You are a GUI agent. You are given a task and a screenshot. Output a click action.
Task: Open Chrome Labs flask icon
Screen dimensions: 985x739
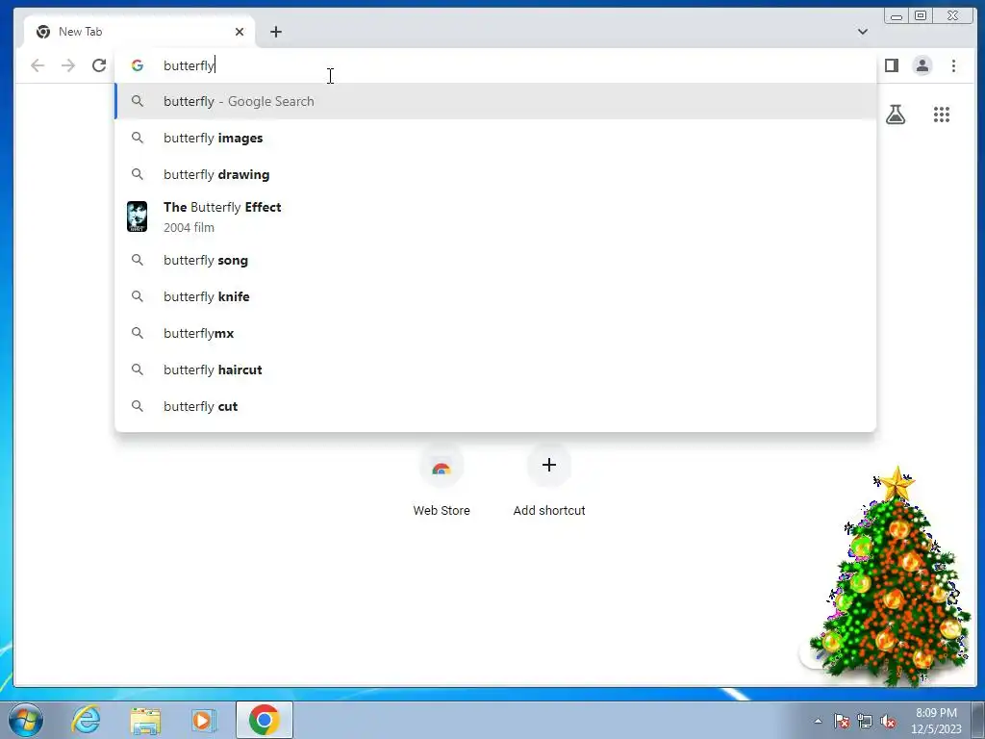tap(896, 115)
